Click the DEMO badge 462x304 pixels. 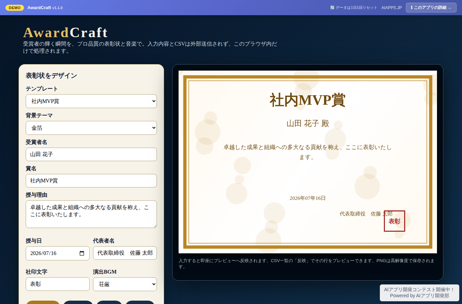point(15,7)
